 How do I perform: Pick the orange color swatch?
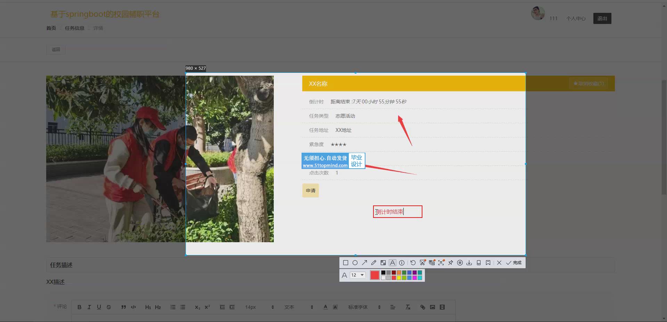(399, 273)
